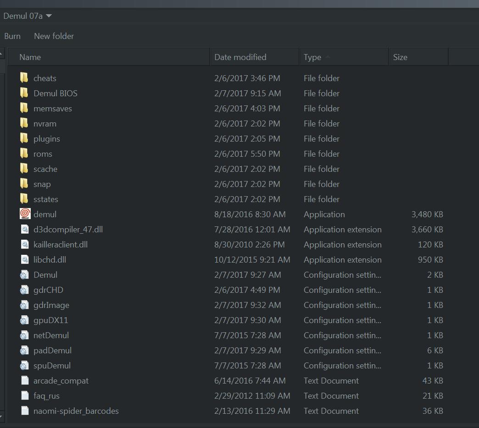Select the plugins folder name
This screenshot has height=428, width=479.
point(47,139)
